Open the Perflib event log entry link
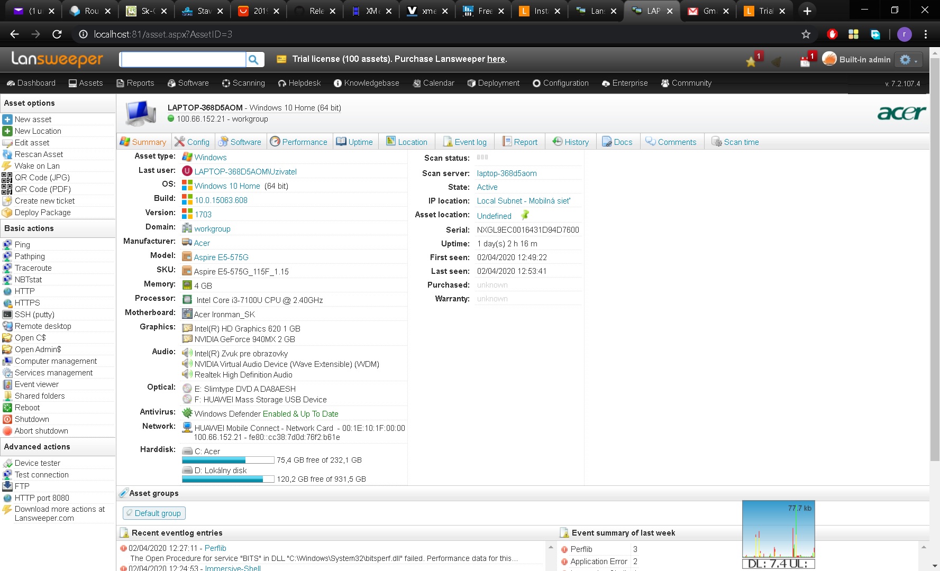 [x=215, y=548]
